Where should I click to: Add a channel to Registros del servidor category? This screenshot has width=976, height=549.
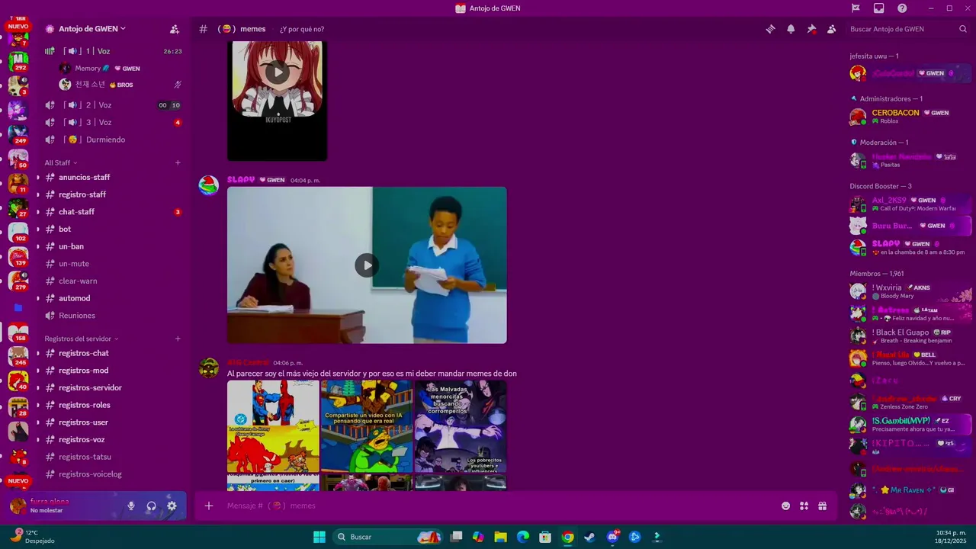pyautogui.click(x=178, y=339)
